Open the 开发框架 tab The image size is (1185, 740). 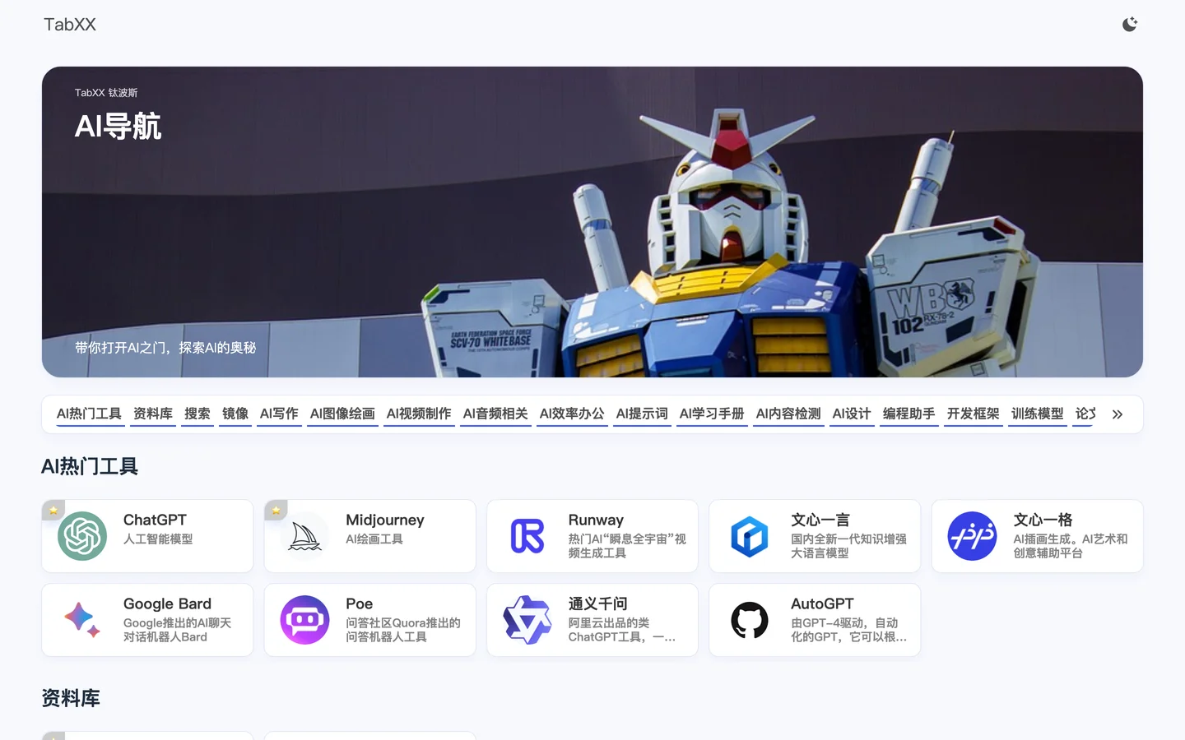[x=974, y=414]
